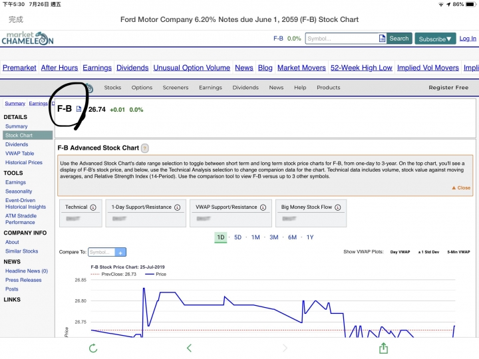Screen dimensions: 479x359
Task: Tap the browser reload icon
Action: click(93, 348)
